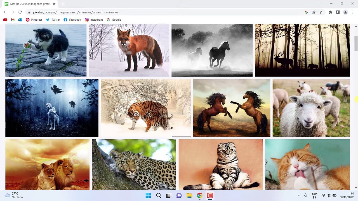
Task: Open the horses in fog photo
Action: coord(212,50)
